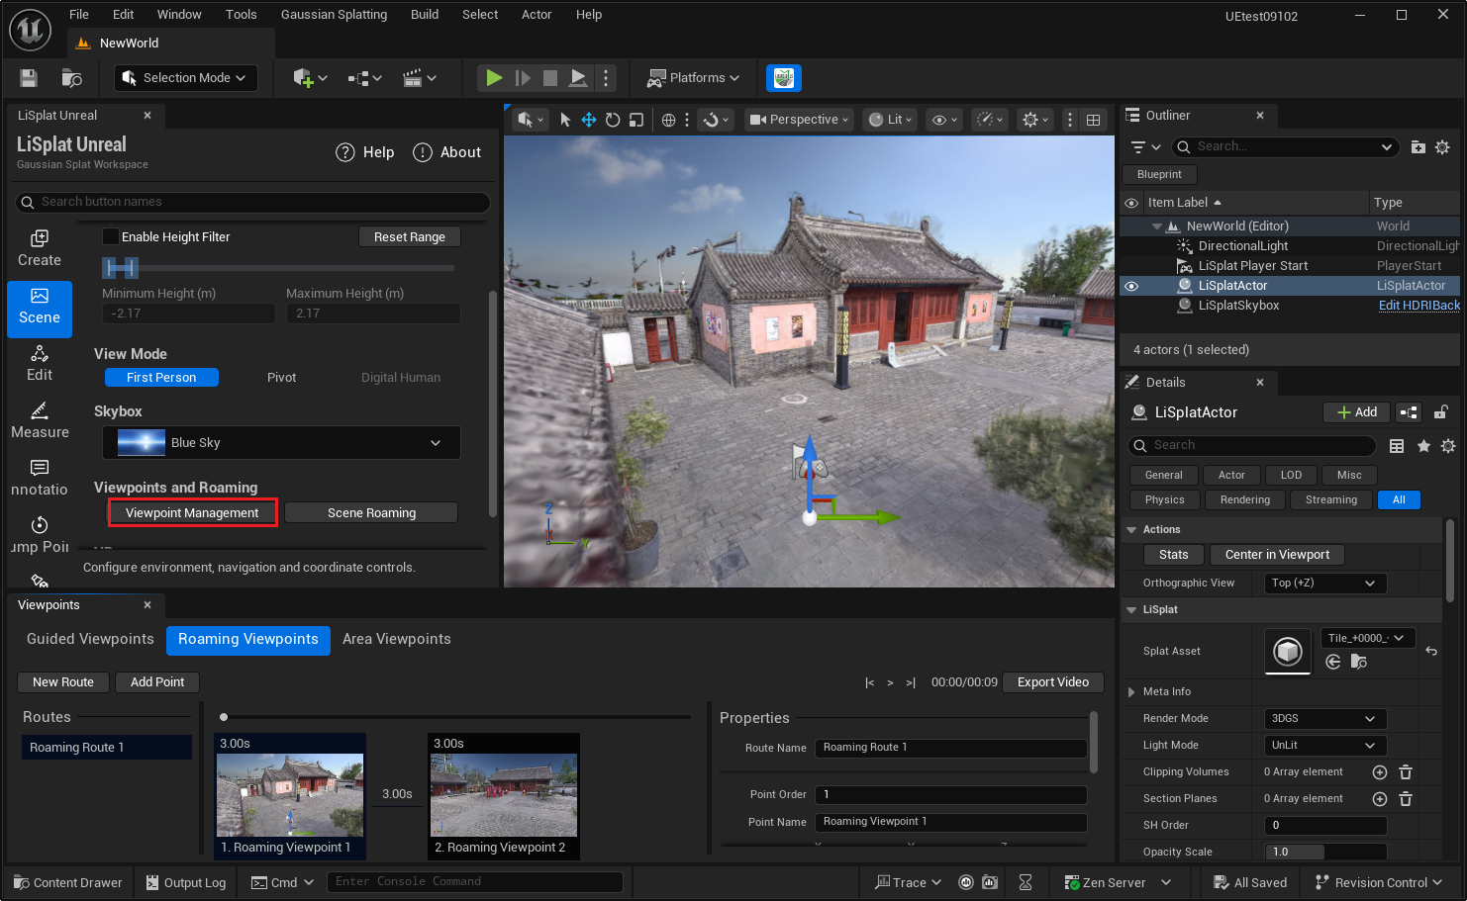Open the Annotation section in the LiSplat sidebar
The width and height of the screenshot is (1467, 901).
[40, 478]
